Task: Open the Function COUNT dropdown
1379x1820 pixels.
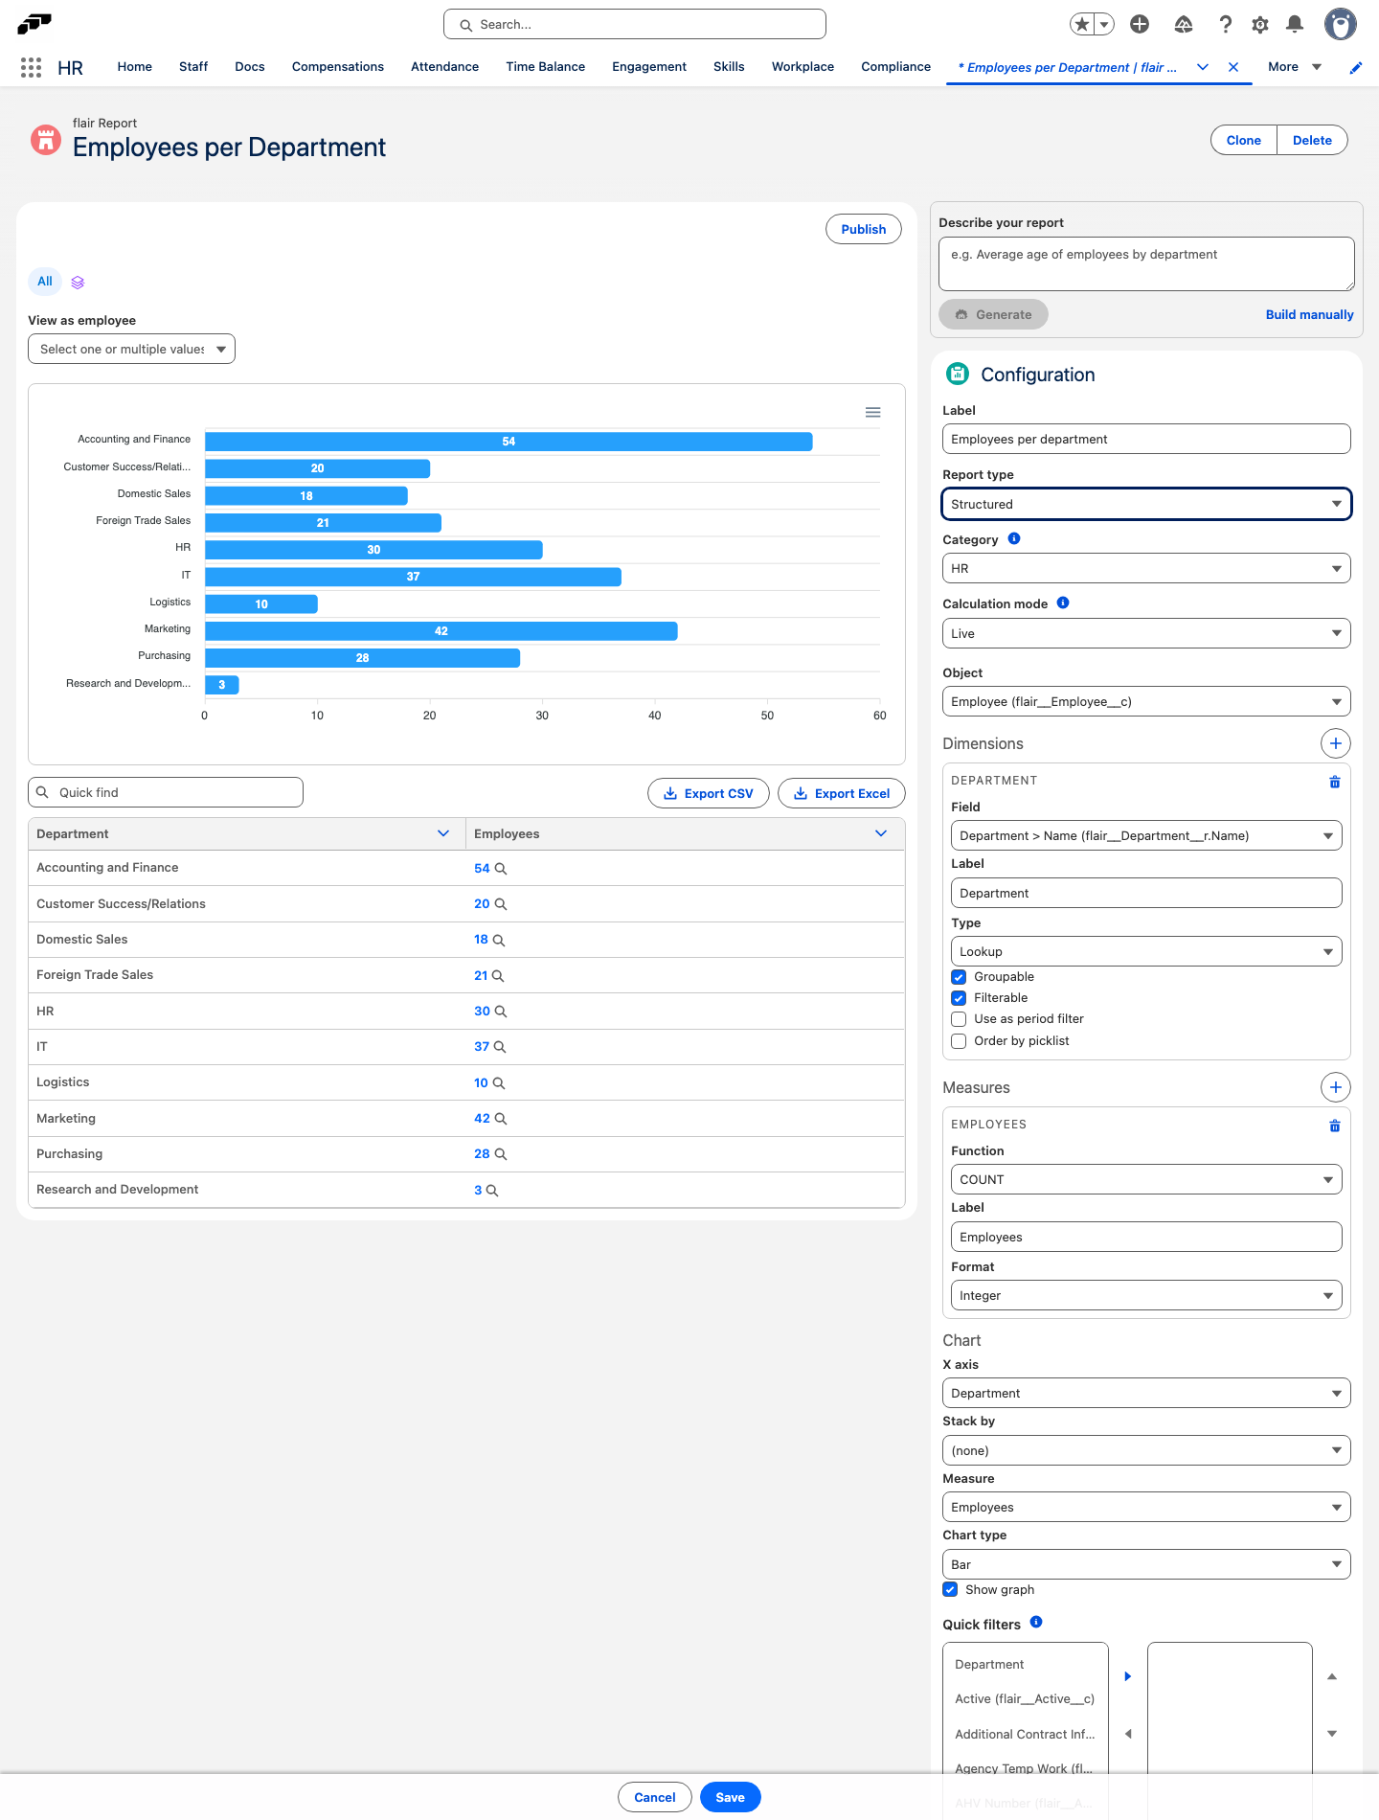Action: (x=1146, y=1179)
